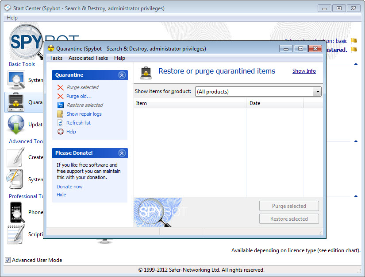Open the Quarantine window Help menu
This screenshot has width=365, height=277.
click(x=119, y=58)
